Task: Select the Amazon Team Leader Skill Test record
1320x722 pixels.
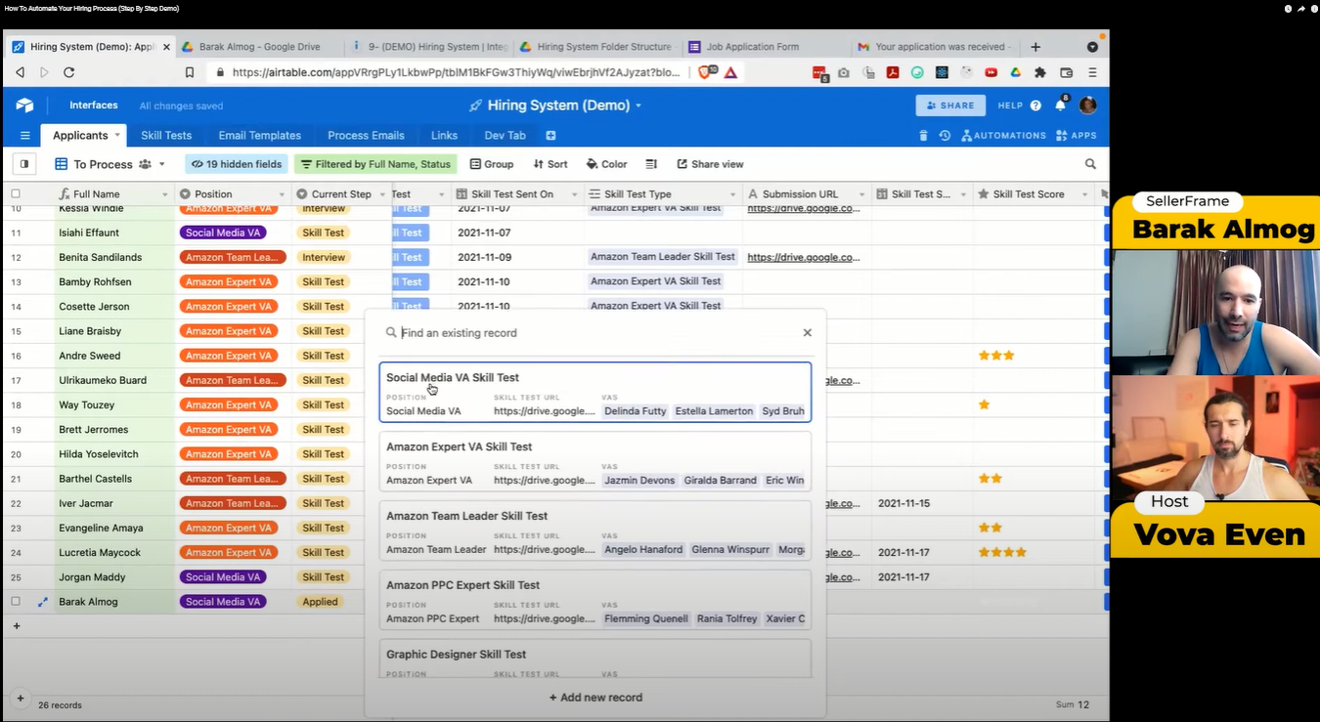Action: click(x=595, y=531)
